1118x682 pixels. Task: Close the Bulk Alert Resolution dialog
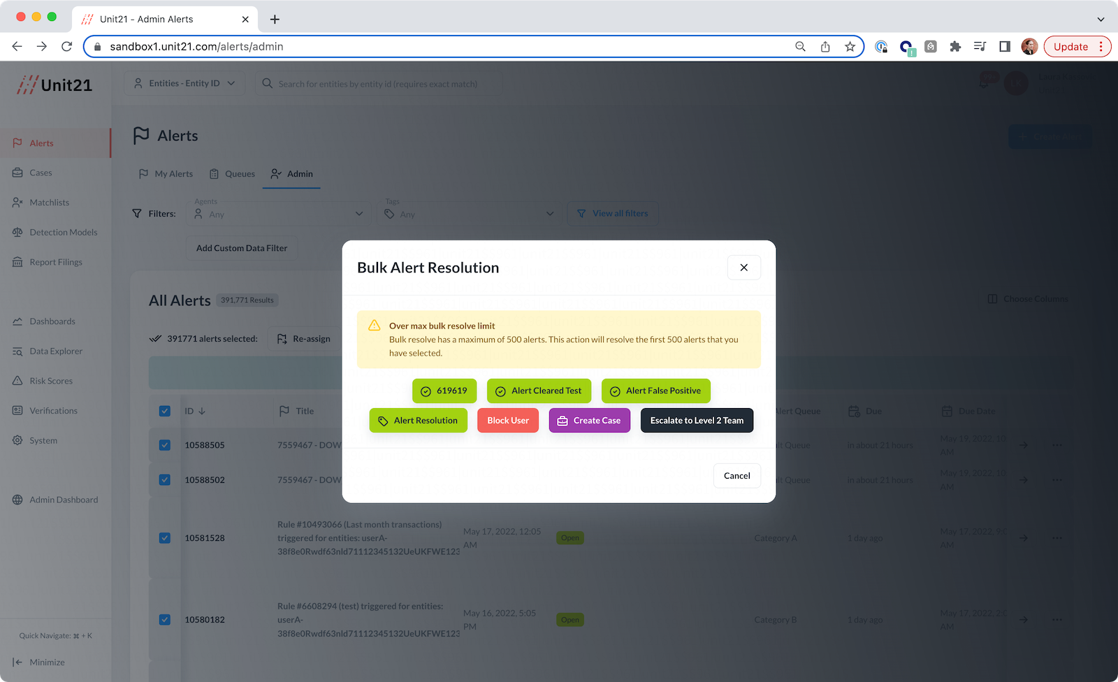point(743,268)
